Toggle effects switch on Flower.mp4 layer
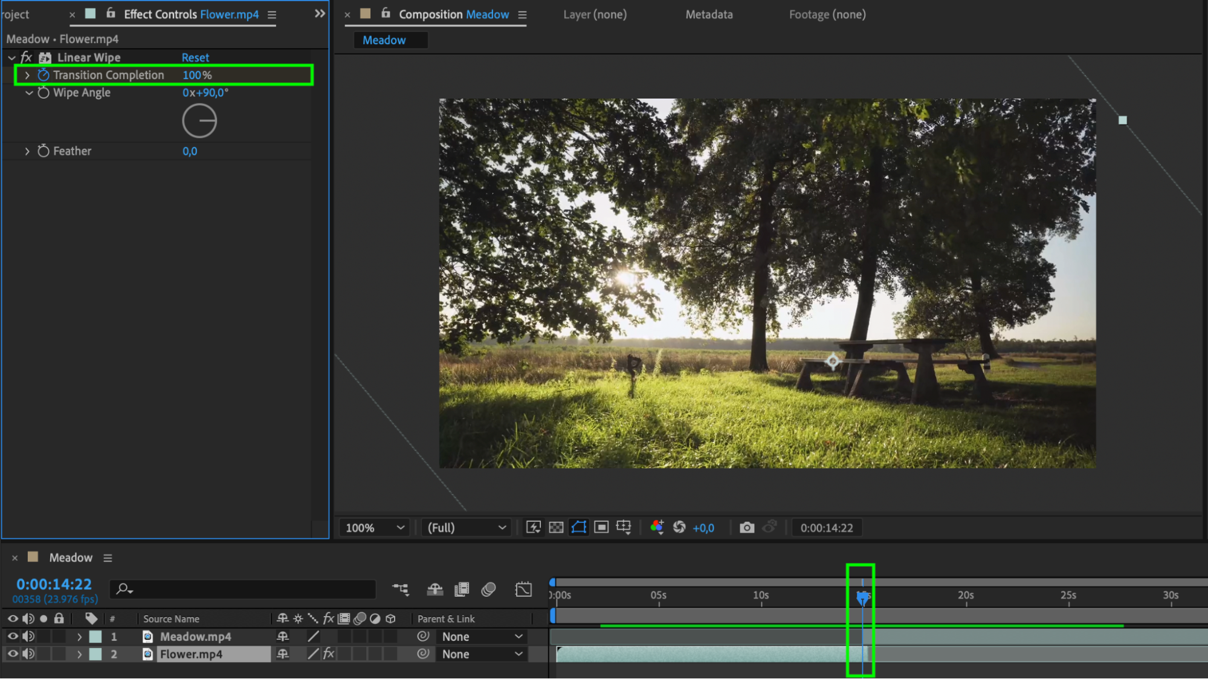 click(x=329, y=654)
